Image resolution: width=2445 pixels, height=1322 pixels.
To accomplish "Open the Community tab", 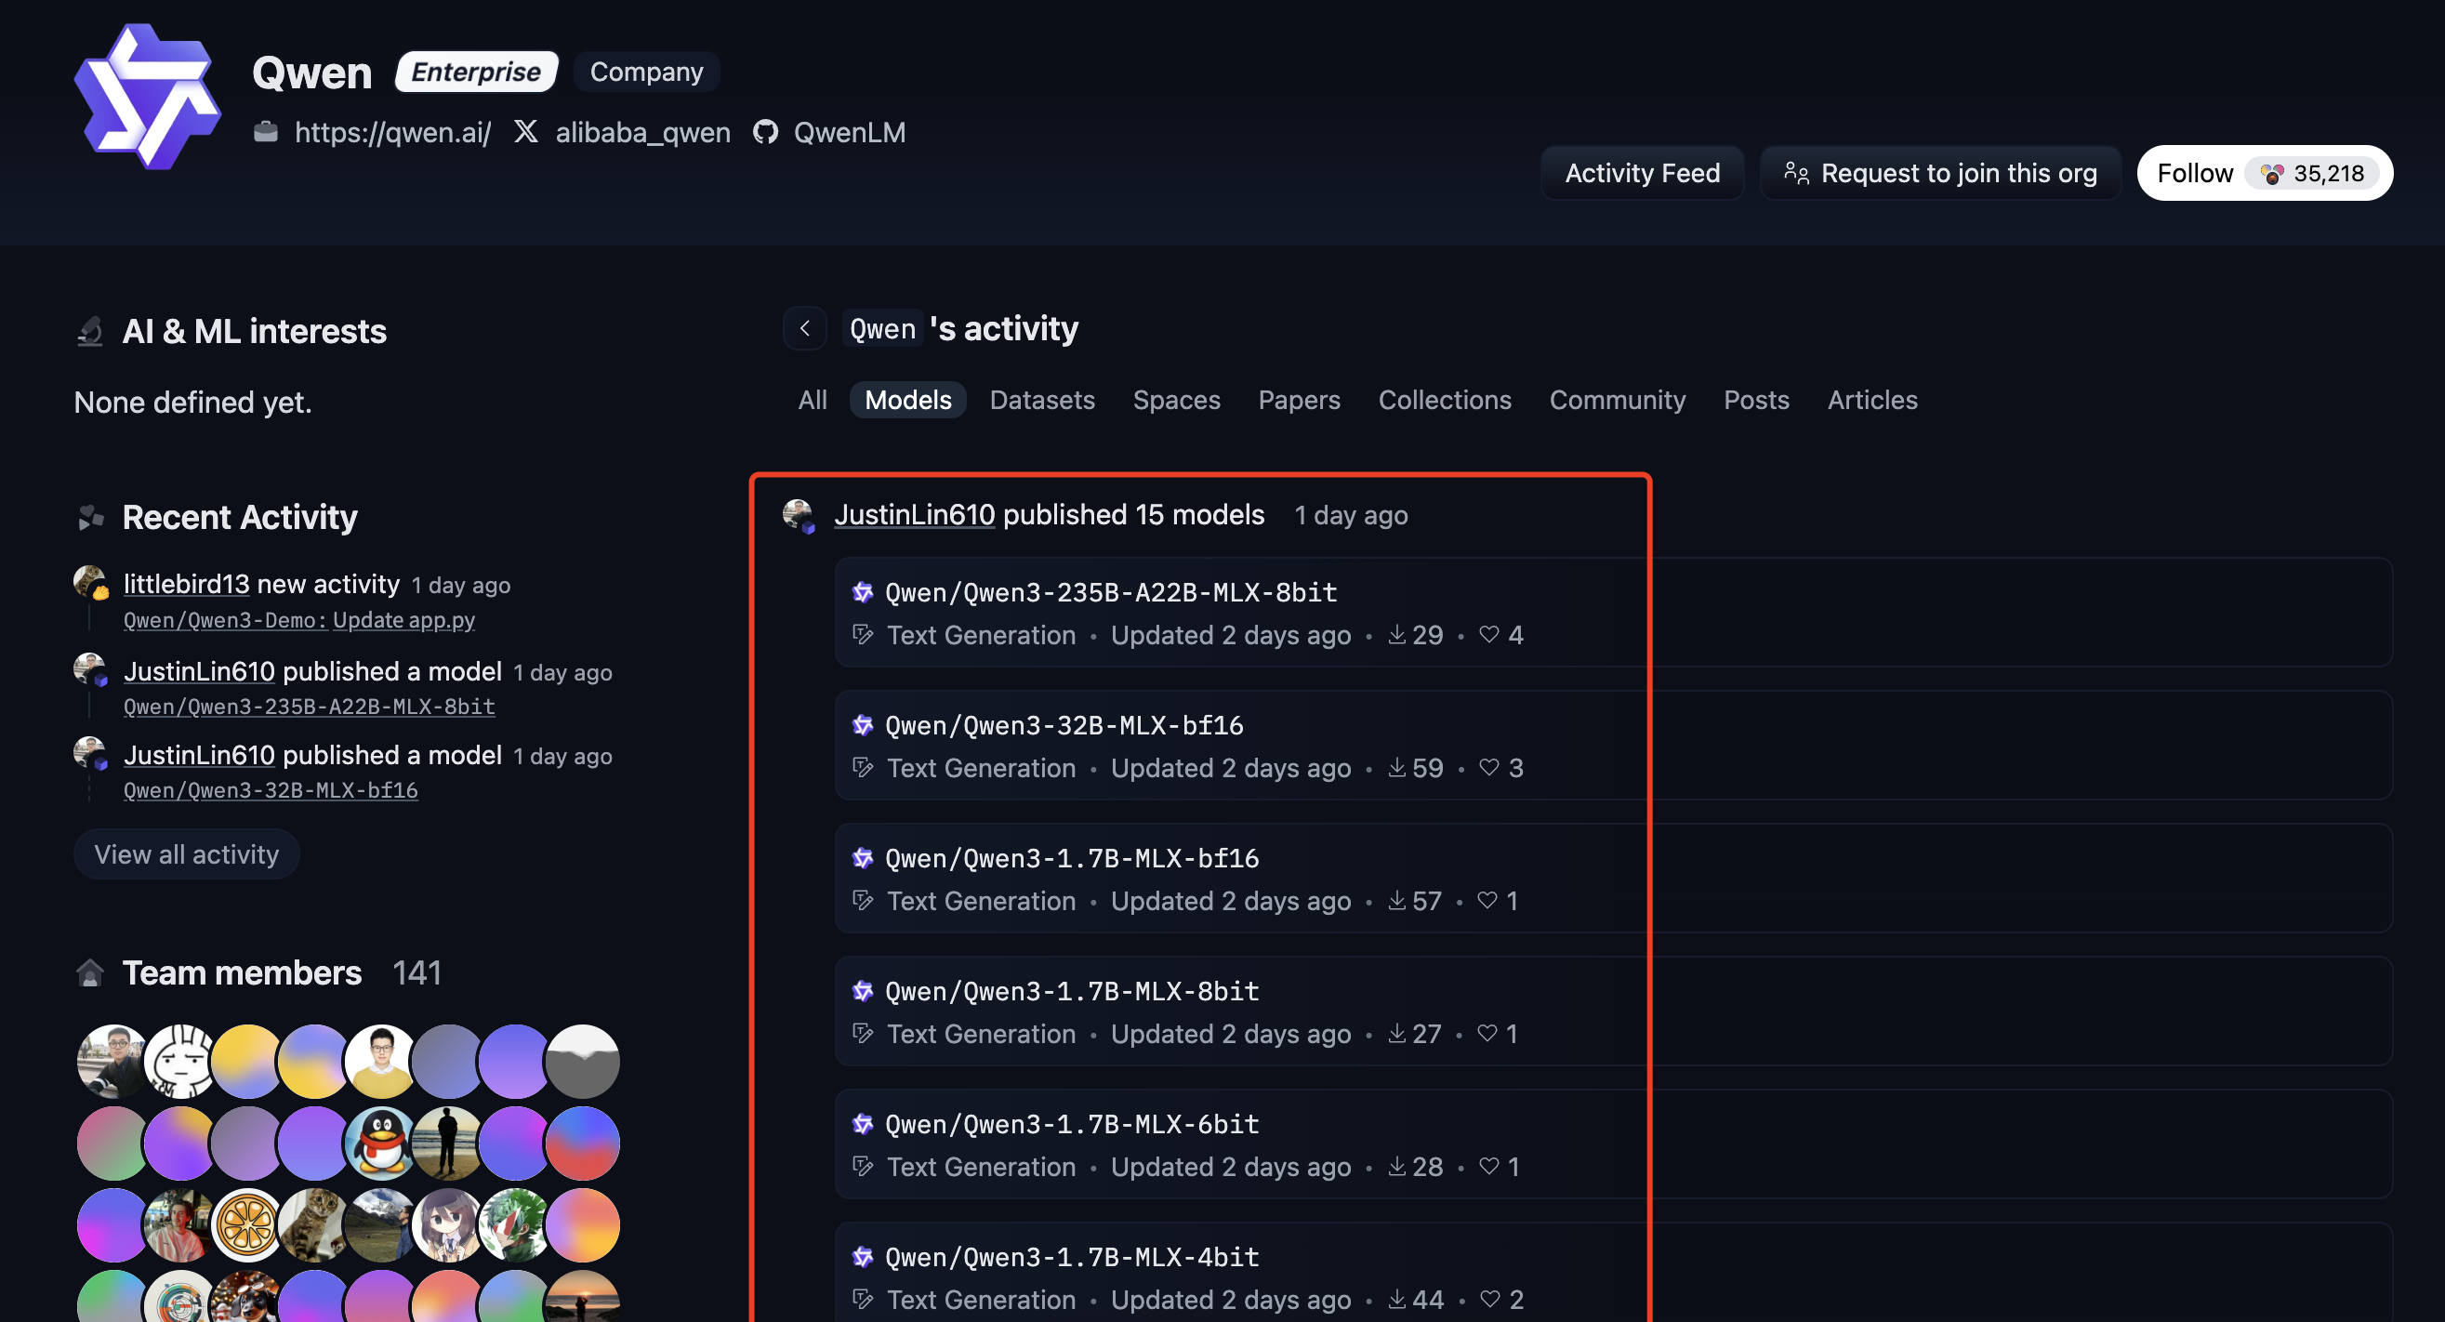I will tap(1618, 400).
